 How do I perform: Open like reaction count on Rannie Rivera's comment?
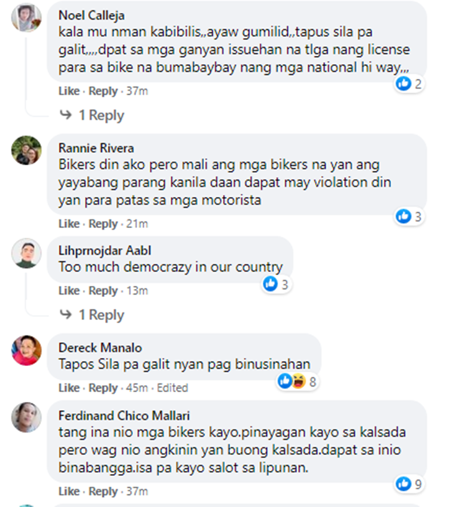409,217
